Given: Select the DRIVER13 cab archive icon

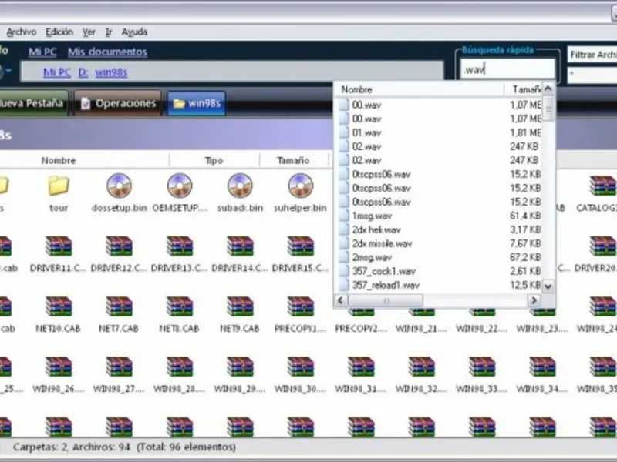Looking at the screenshot, I should coord(180,246).
